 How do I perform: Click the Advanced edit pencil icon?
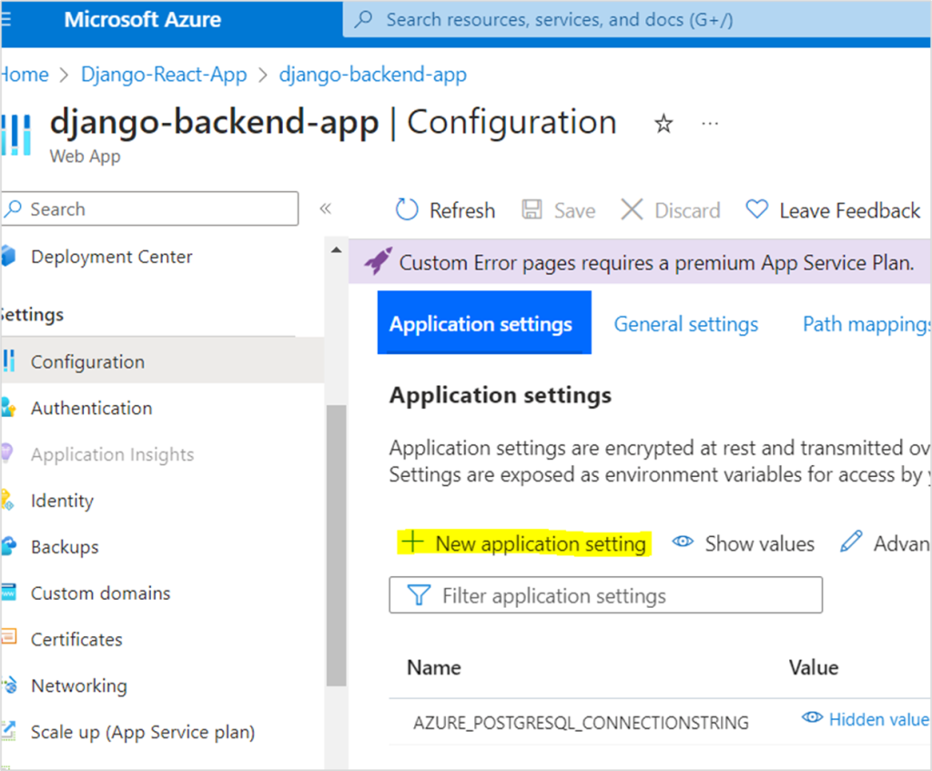(851, 542)
